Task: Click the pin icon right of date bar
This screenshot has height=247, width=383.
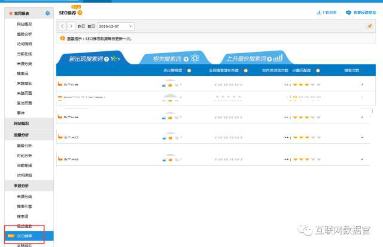Action: pyautogui.click(x=369, y=26)
